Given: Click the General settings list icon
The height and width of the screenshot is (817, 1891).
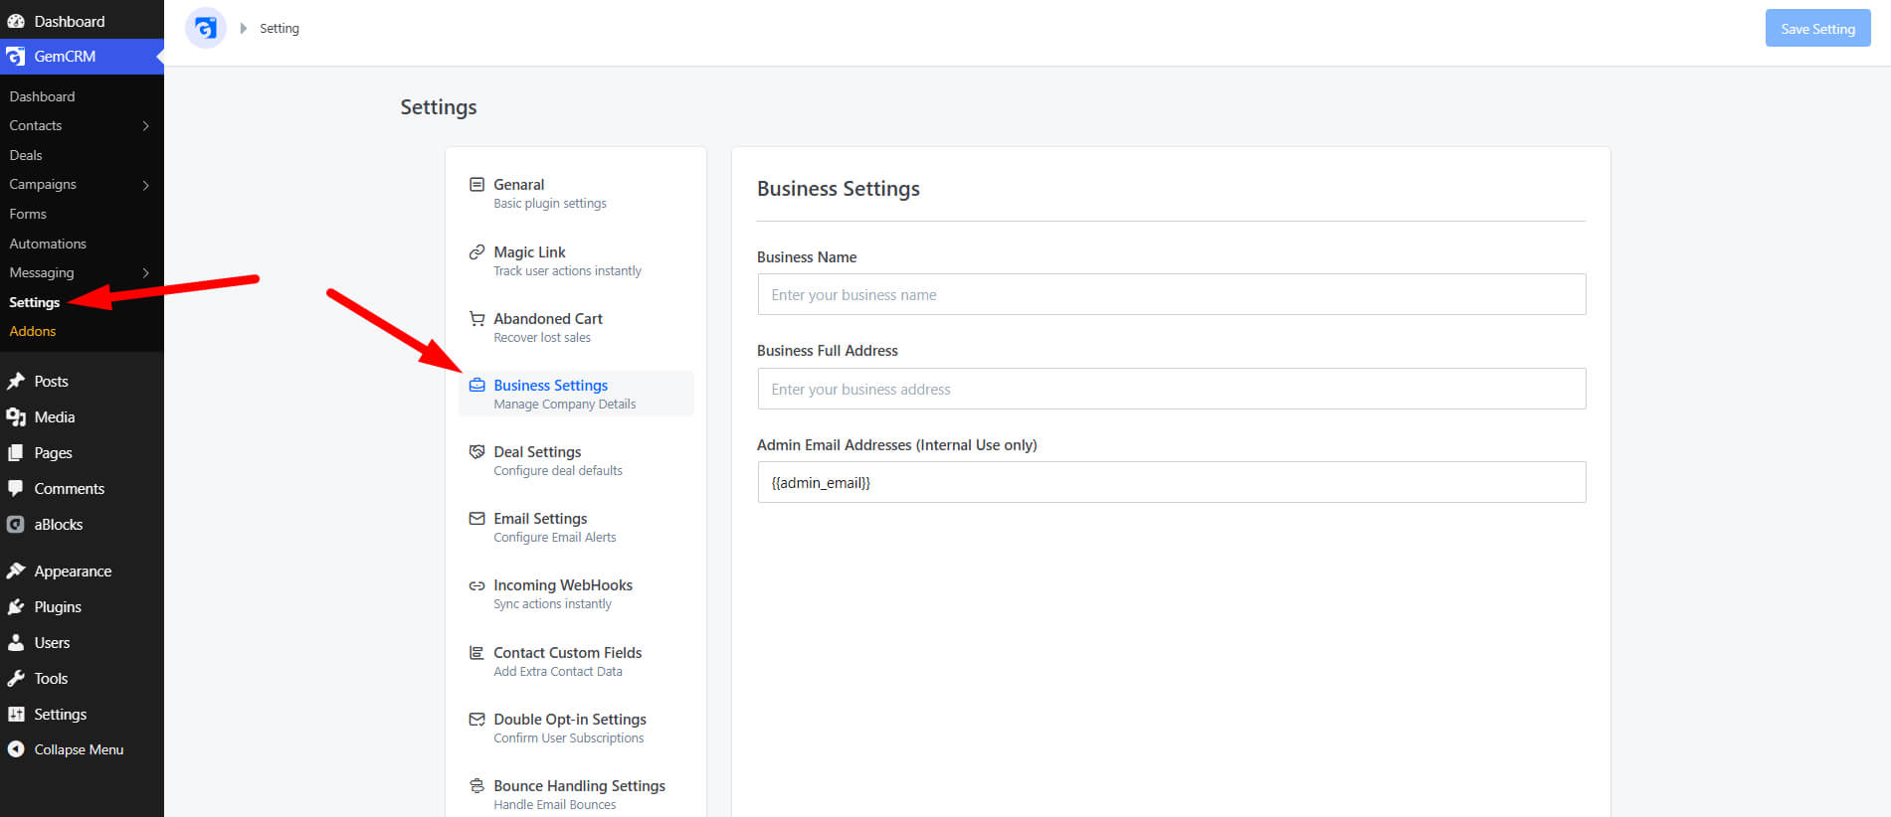Looking at the screenshot, I should 476,185.
